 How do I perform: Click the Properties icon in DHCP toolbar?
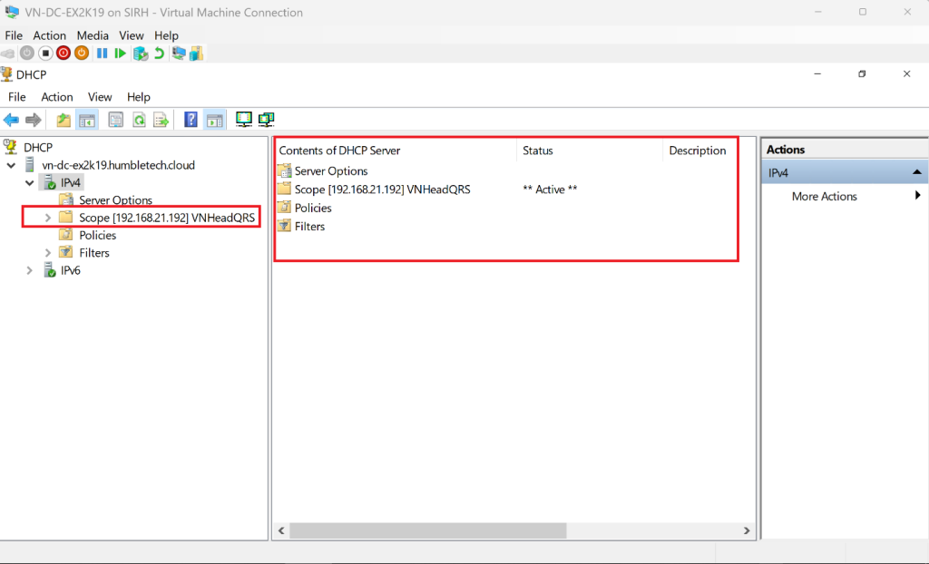115,120
